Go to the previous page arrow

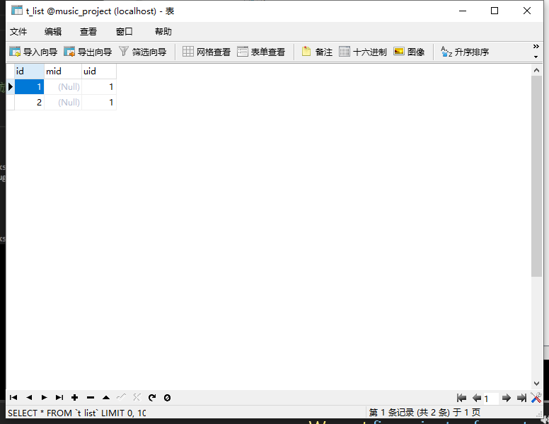tap(477, 398)
